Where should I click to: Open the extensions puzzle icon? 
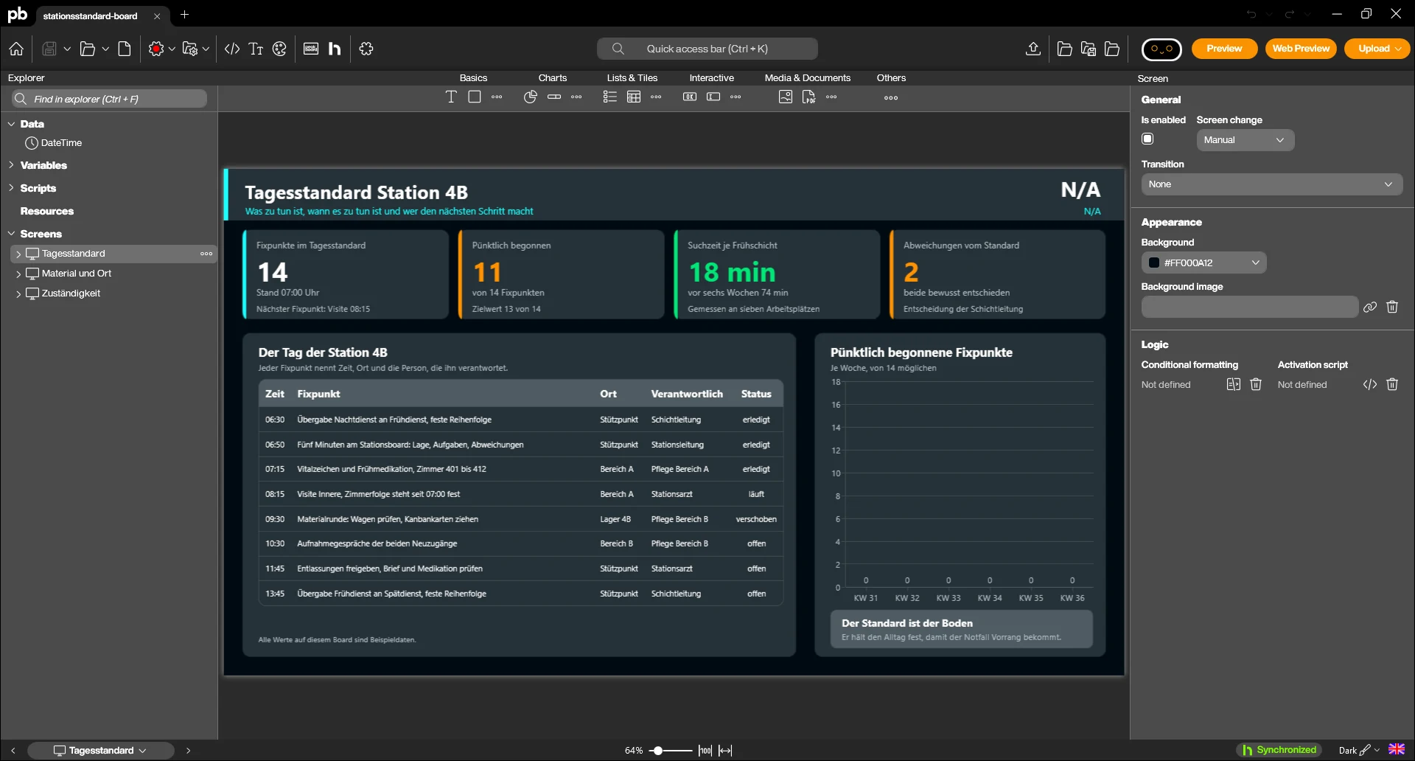[366, 49]
